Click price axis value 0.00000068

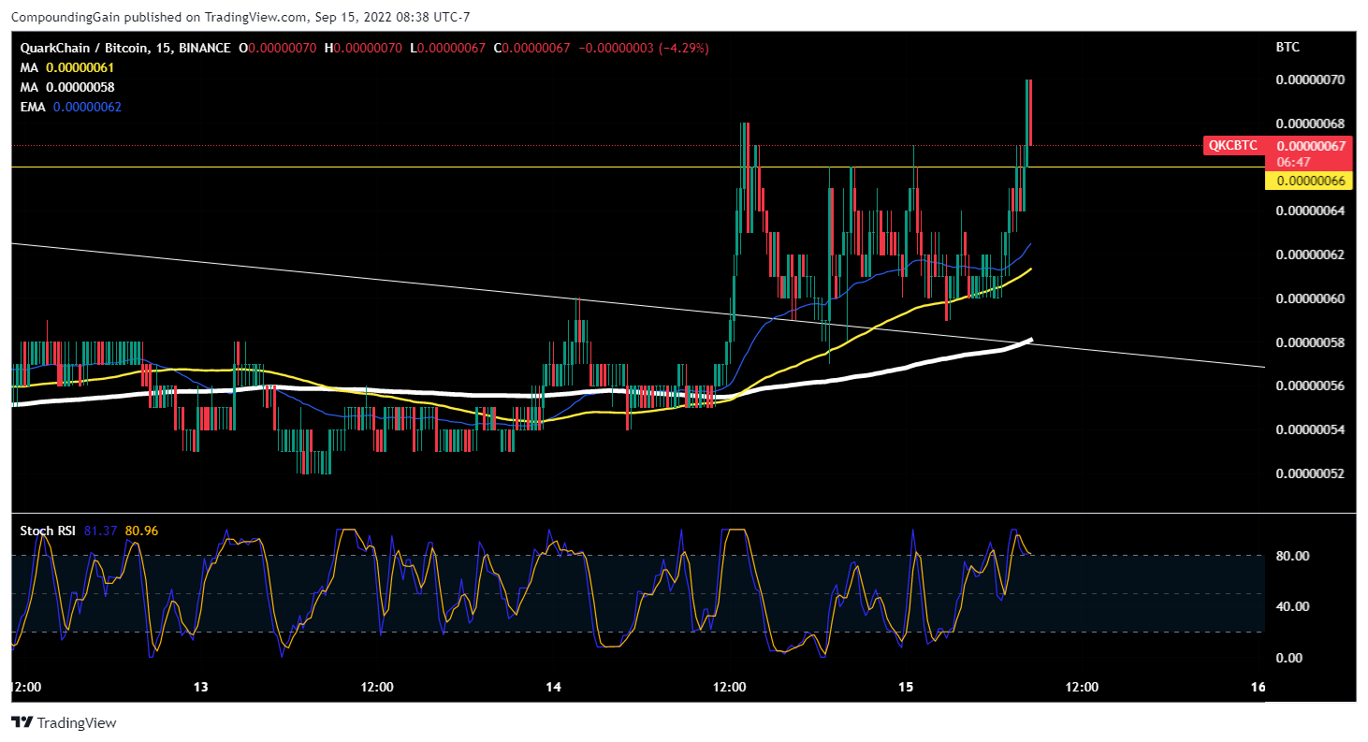tap(1310, 124)
